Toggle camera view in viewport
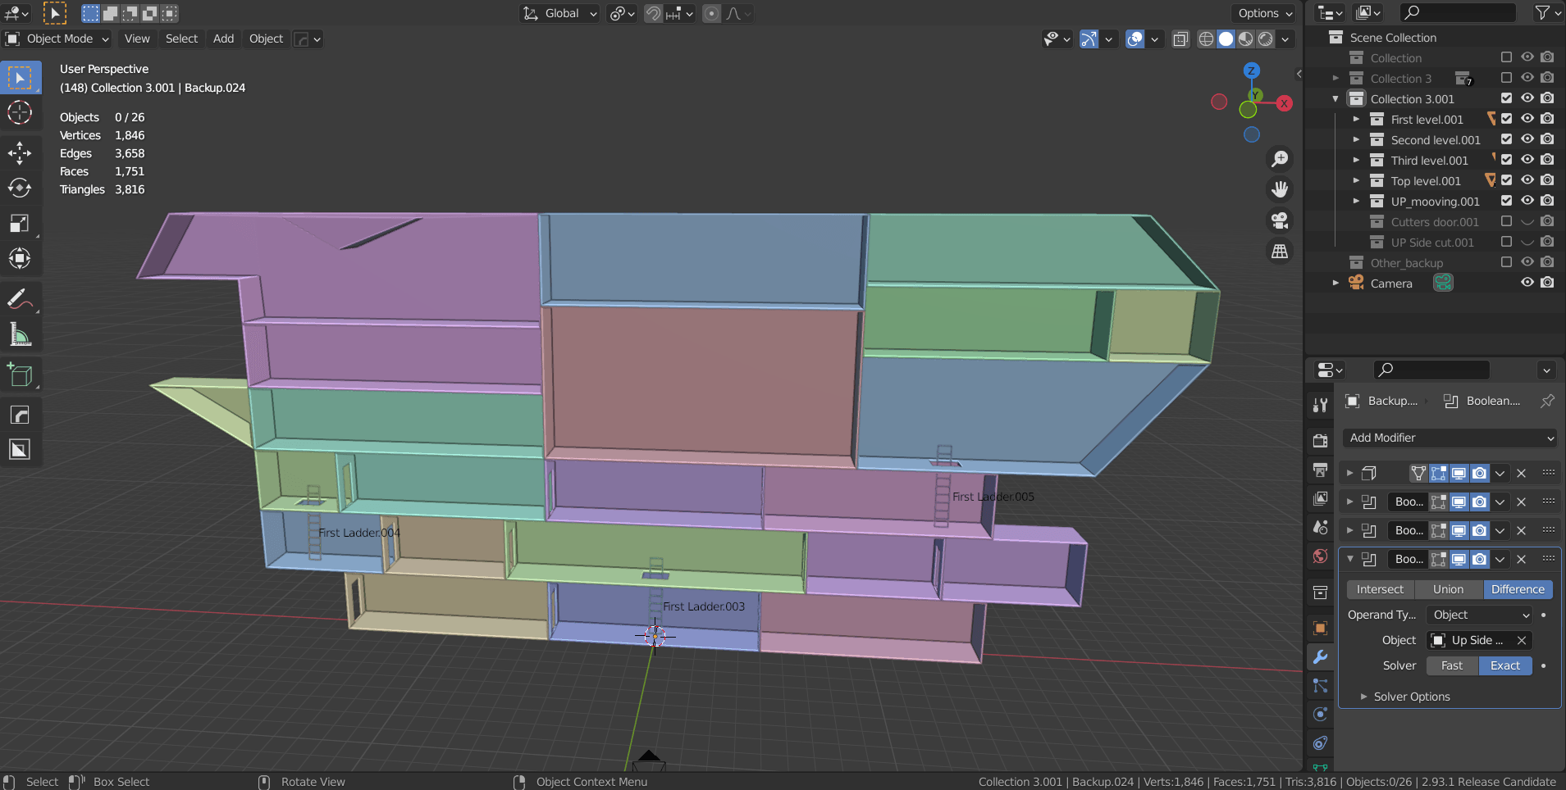Image resolution: width=1566 pixels, height=790 pixels. 1279,220
